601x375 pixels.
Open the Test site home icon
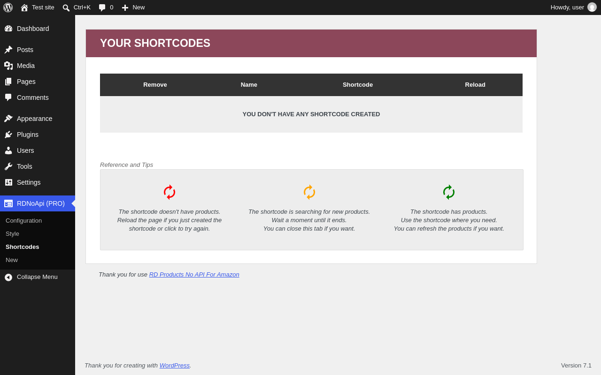[x=24, y=7]
